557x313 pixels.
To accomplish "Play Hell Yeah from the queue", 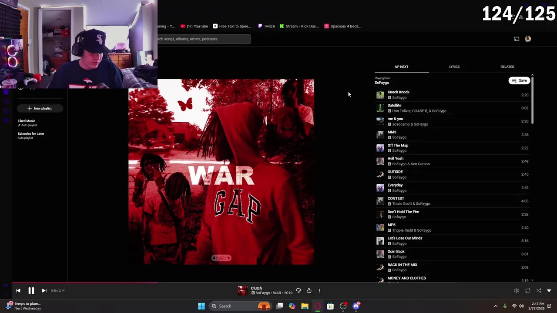I will [x=453, y=161].
